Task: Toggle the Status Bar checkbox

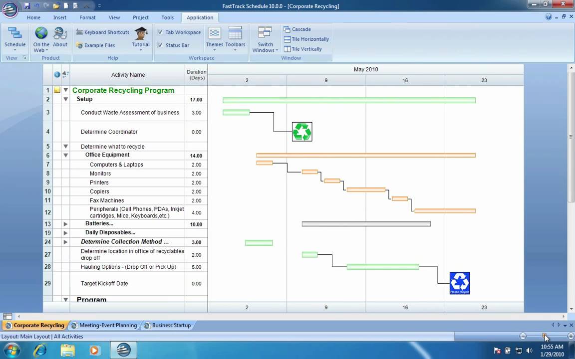Action: click(x=160, y=45)
